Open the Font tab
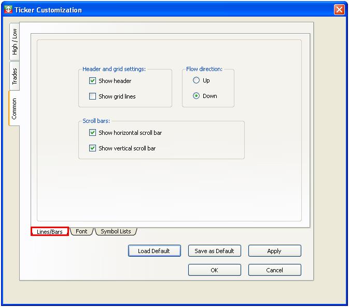Image resolution: width=349 pixels, height=307 pixels. click(x=81, y=231)
